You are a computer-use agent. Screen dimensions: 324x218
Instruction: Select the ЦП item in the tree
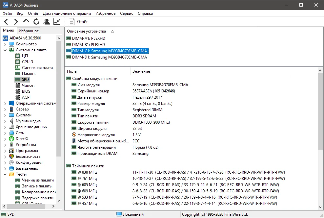click(25, 56)
